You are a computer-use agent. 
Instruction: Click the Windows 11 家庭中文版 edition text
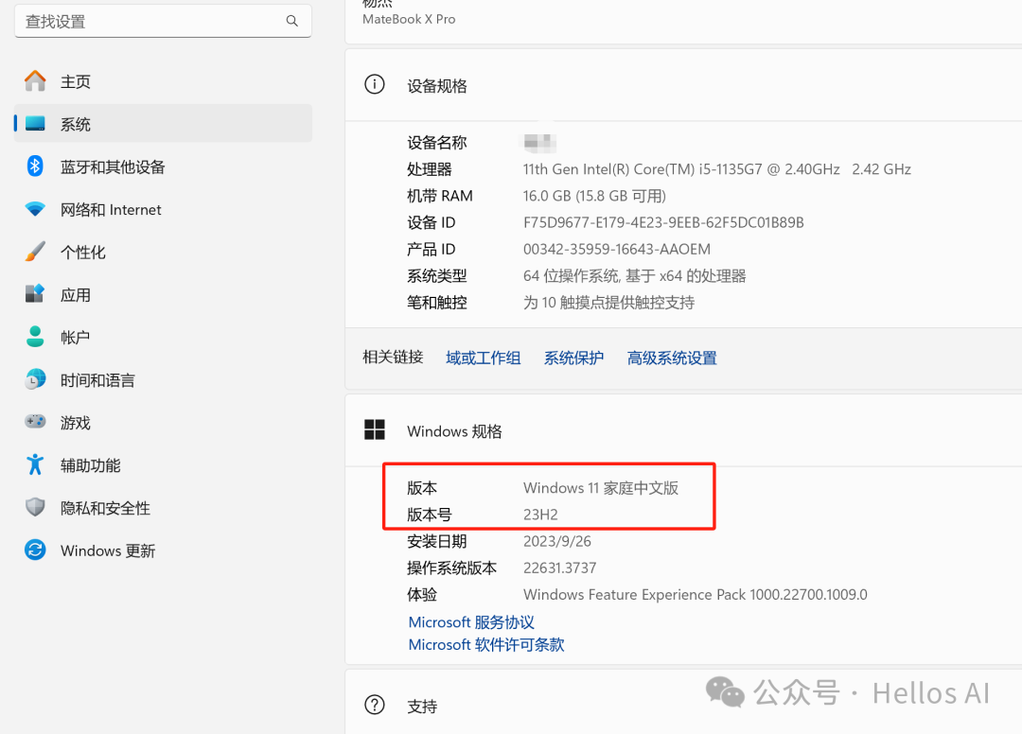(601, 488)
